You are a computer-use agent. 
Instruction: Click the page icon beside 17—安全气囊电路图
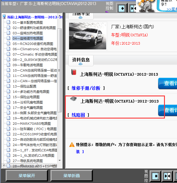coord(8,107)
